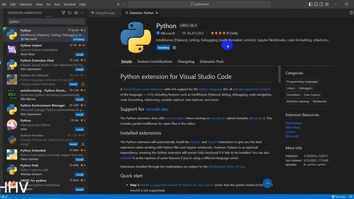Open the View menu
The height and width of the screenshot is (199, 354).
pyautogui.click(x=39, y=4)
